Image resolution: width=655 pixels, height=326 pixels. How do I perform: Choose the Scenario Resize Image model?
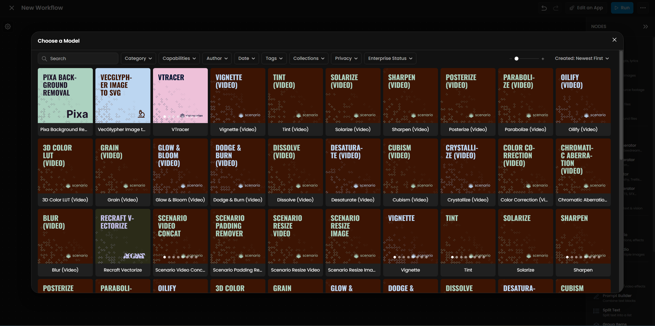point(353,243)
